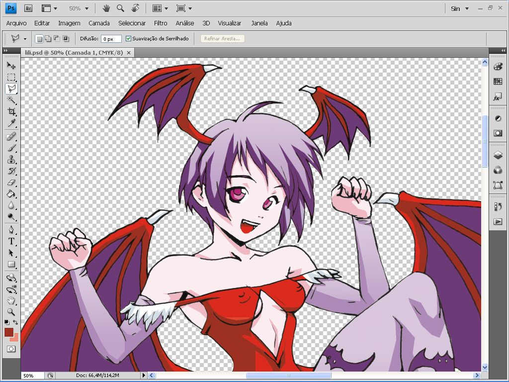The width and height of the screenshot is (509, 382).
Task: Choose New selection mode
Action: pyautogui.click(x=39, y=39)
